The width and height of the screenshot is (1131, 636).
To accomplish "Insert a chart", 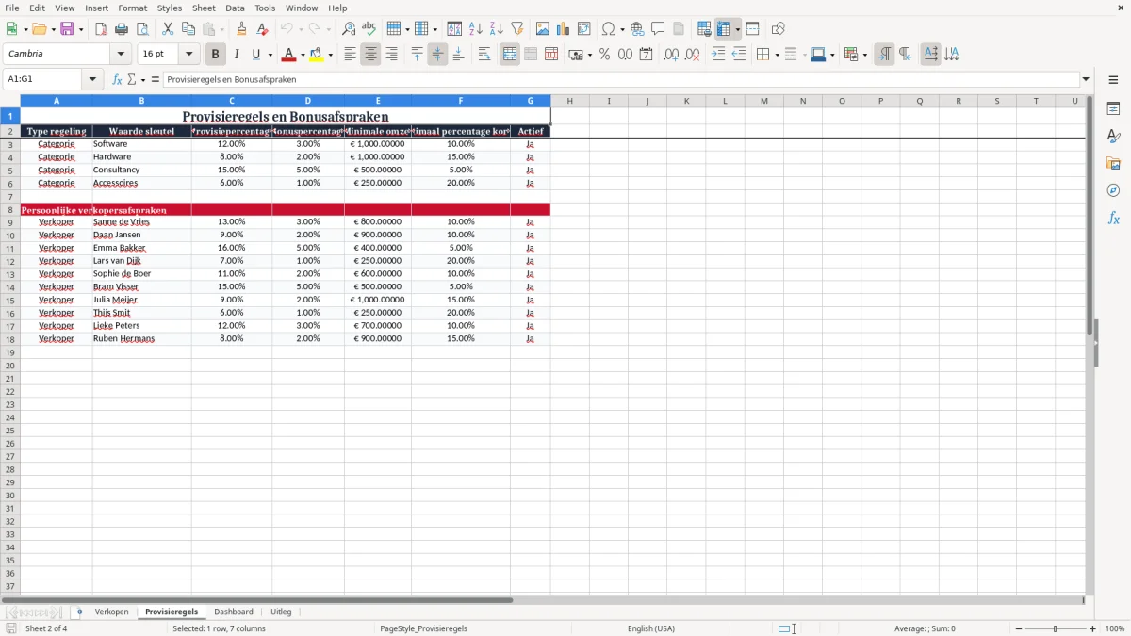I will tap(563, 29).
